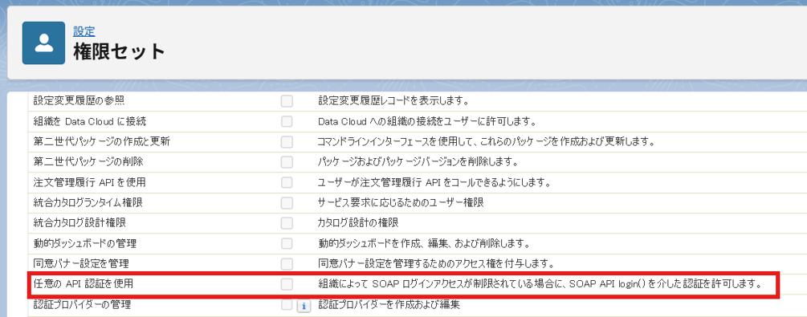This screenshot has height=317, width=807.
Task: Click the 権限セット user icon
Action: (x=43, y=43)
